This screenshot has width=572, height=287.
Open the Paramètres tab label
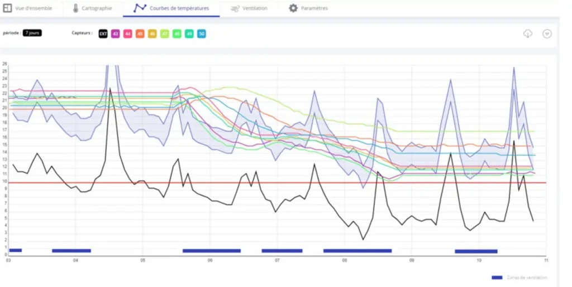click(314, 8)
